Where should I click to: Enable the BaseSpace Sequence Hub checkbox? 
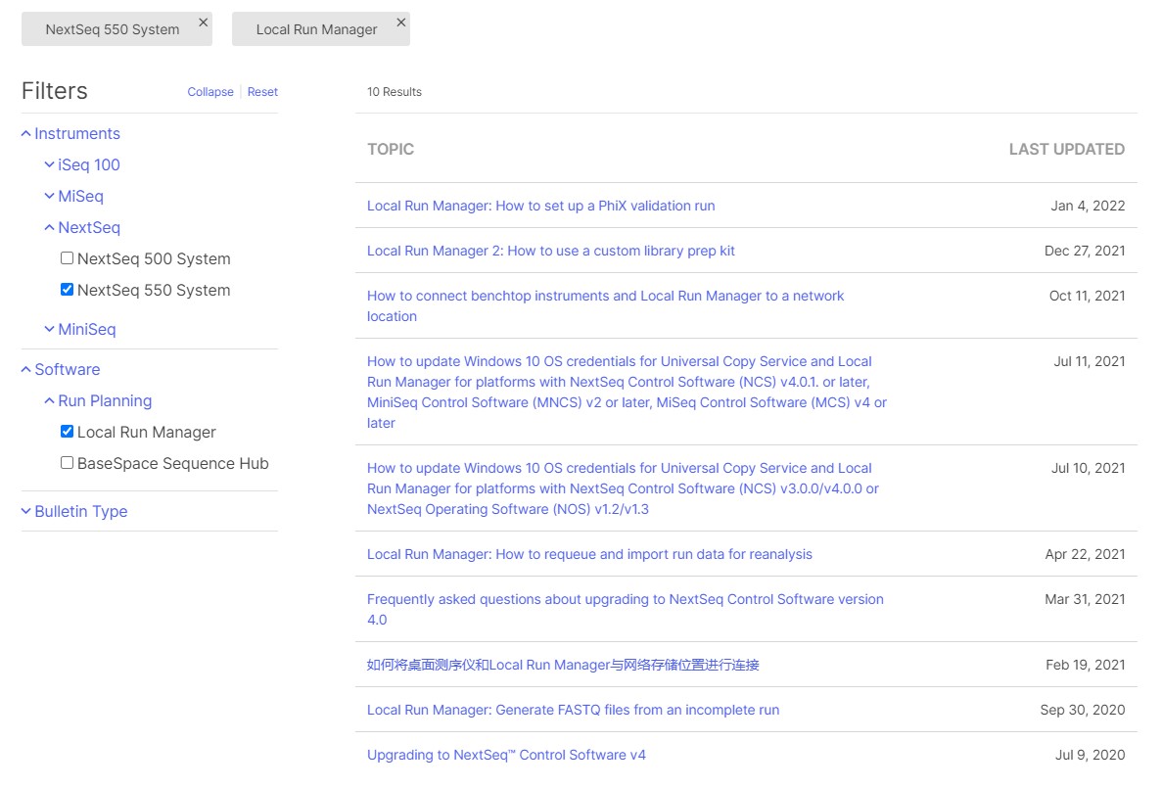pyautogui.click(x=67, y=463)
